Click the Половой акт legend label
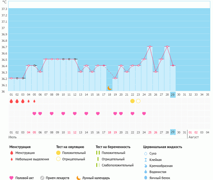Image resolution: width=213 pixels, height=180 pixels. tap(26, 178)
